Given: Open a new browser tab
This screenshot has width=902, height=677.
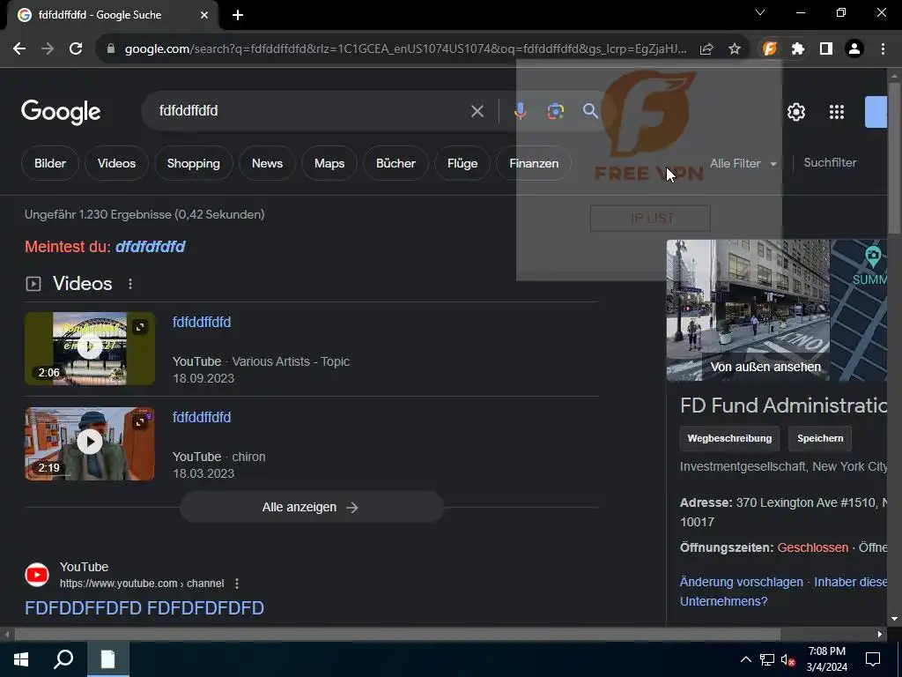Looking at the screenshot, I should click(x=238, y=15).
